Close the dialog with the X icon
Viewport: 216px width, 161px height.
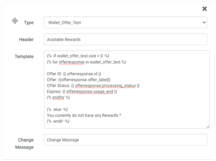(x=205, y=9)
